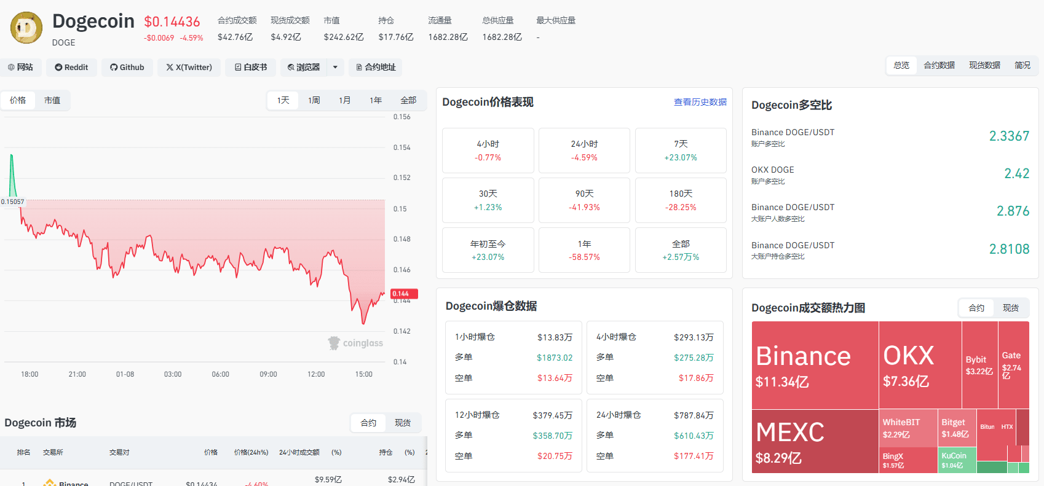Image resolution: width=1044 pixels, height=486 pixels.
Task: Switch to the 合约数据 tab
Action: (939, 65)
